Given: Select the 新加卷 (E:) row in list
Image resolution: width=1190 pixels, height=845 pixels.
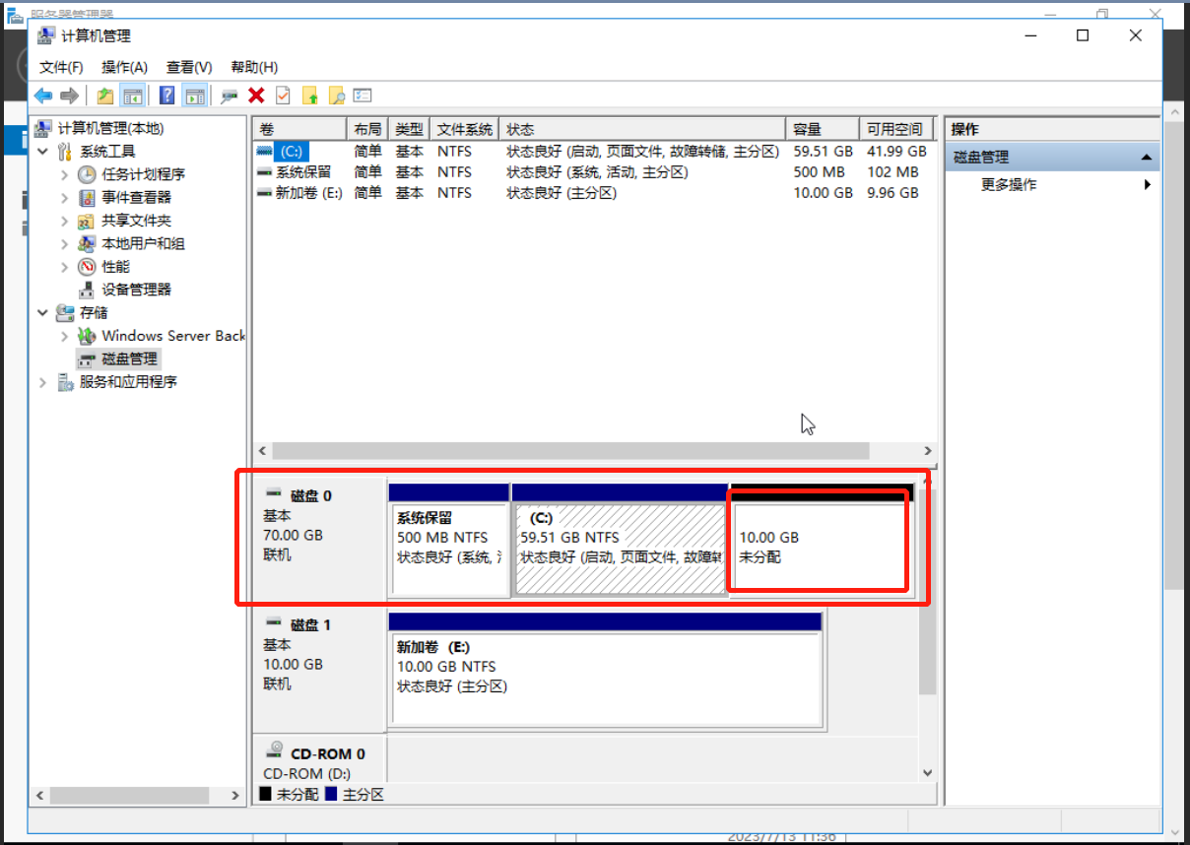Looking at the screenshot, I should 591,193.
